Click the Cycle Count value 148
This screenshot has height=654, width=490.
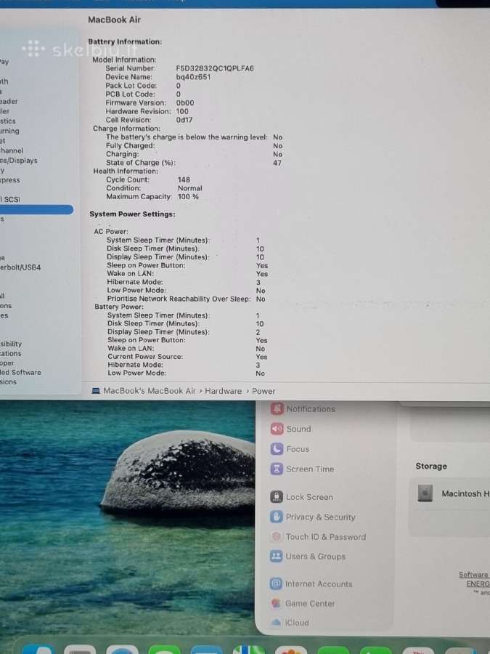pyautogui.click(x=184, y=179)
